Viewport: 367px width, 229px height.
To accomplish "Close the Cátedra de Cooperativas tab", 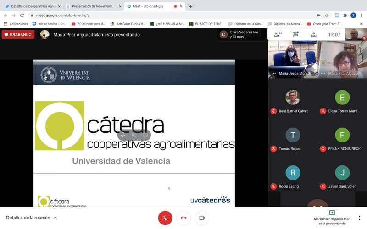I will [59, 6].
